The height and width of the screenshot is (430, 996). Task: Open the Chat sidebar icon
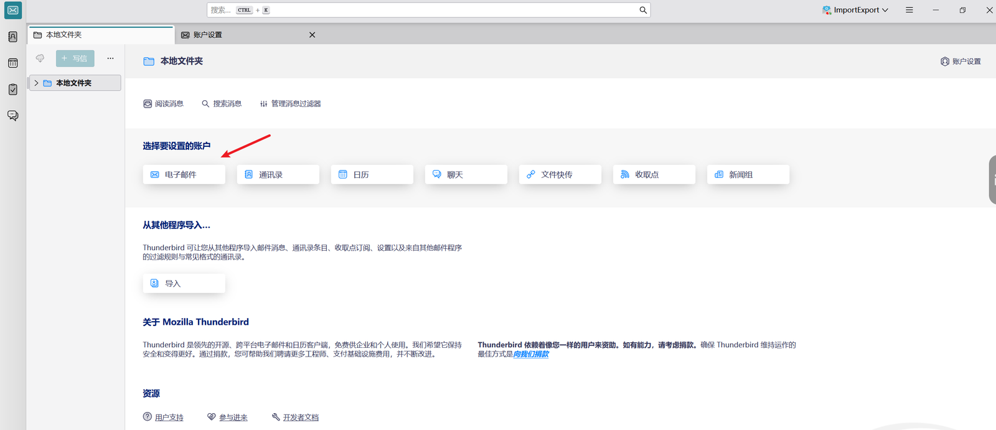(12, 116)
